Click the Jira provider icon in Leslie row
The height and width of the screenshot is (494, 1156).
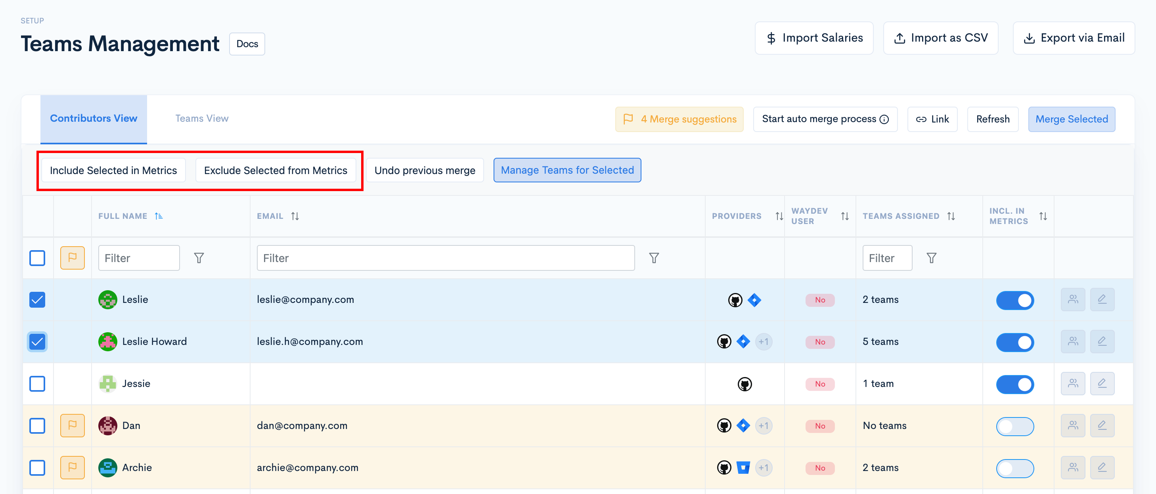tap(754, 300)
